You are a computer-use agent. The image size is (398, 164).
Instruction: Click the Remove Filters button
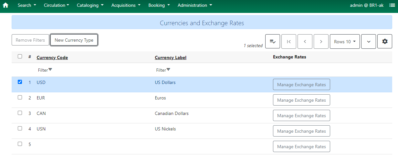click(x=30, y=40)
